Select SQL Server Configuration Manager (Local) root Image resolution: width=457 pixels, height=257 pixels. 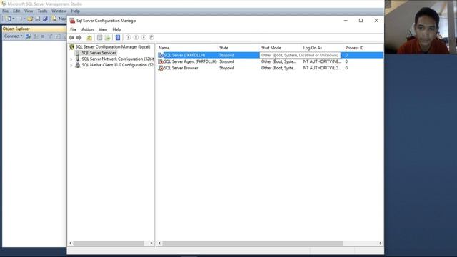point(113,47)
